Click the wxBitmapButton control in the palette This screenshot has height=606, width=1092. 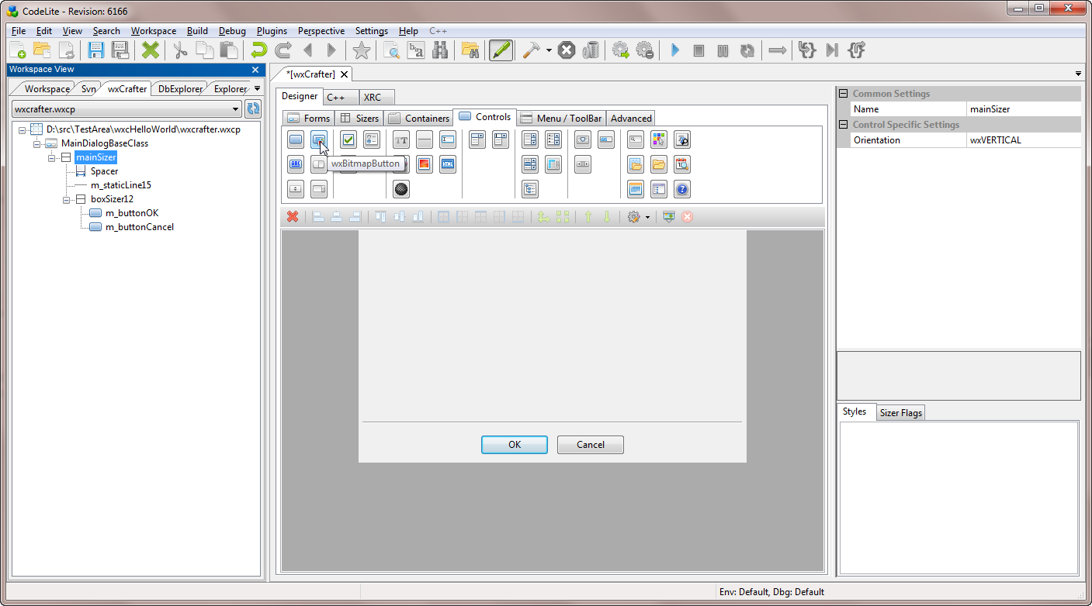pyautogui.click(x=318, y=140)
